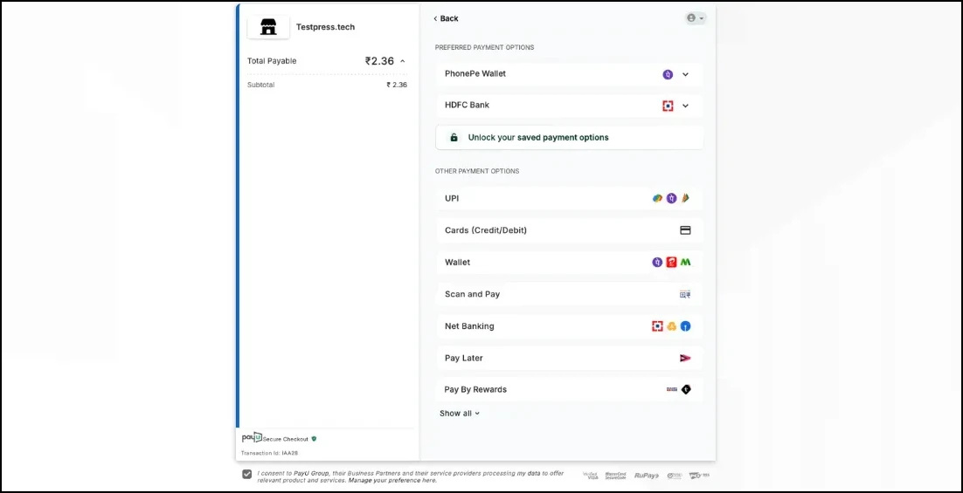Click Unlock your saved payment options
Viewport: 963px width, 493px height.
pyautogui.click(x=538, y=138)
